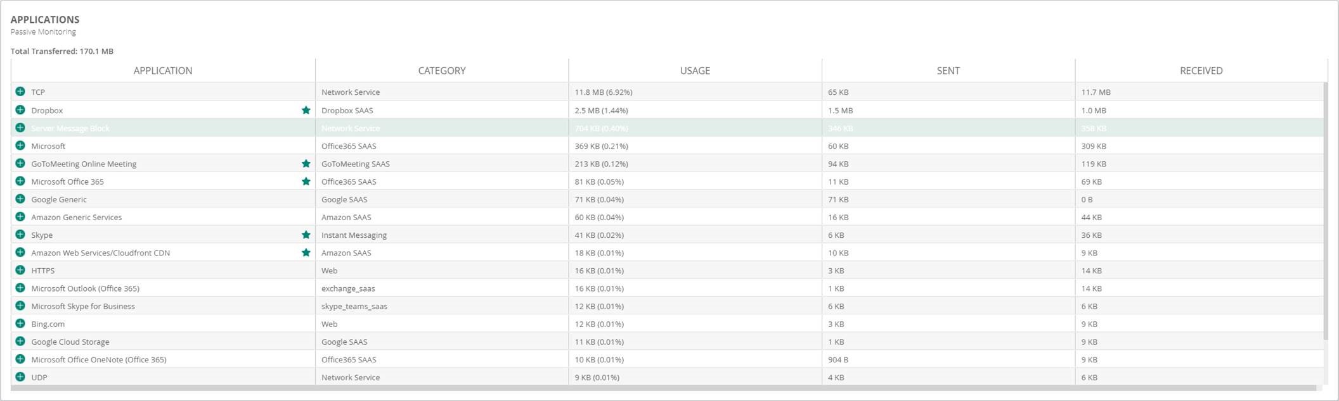This screenshot has width=1339, height=401.
Task: Select Microsoft Skype for Business name
Action: (83, 306)
